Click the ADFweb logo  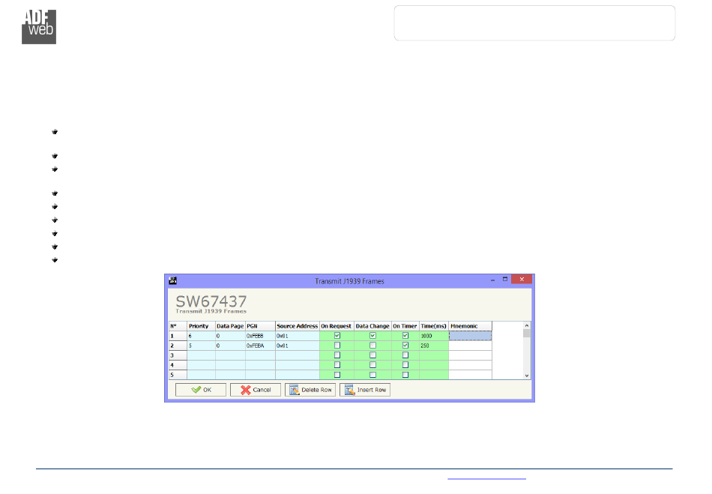click(x=39, y=27)
